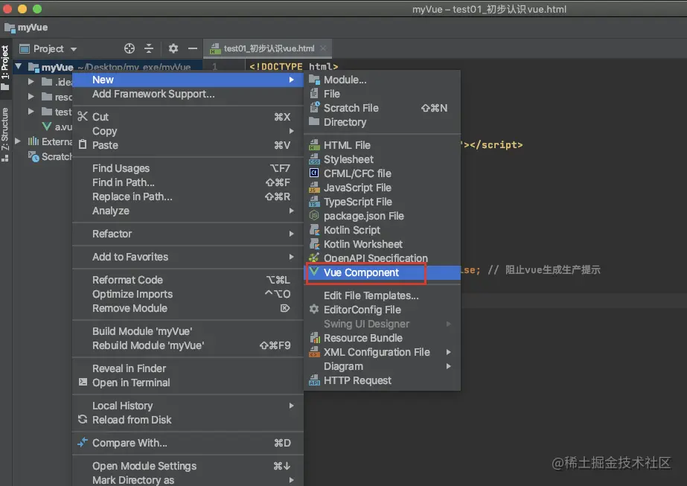
Task: Switch to test01_初步认识vue.html tab
Action: 269,48
